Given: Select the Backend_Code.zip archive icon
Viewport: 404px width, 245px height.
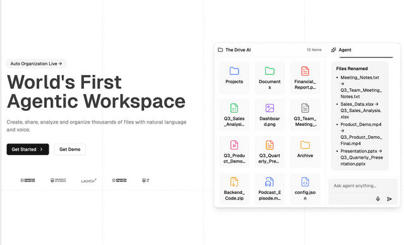Looking at the screenshot, I should point(234,182).
